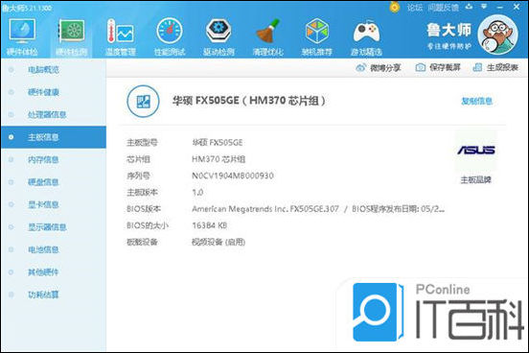Open 论坛 link in title bar
Viewport: 529px width, 353px height.
click(415, 7)
